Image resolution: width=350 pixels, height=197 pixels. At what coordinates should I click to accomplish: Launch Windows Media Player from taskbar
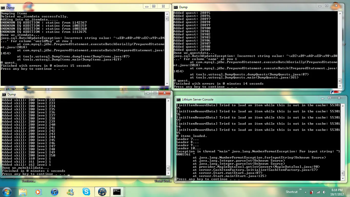click(x=38, y=192)
